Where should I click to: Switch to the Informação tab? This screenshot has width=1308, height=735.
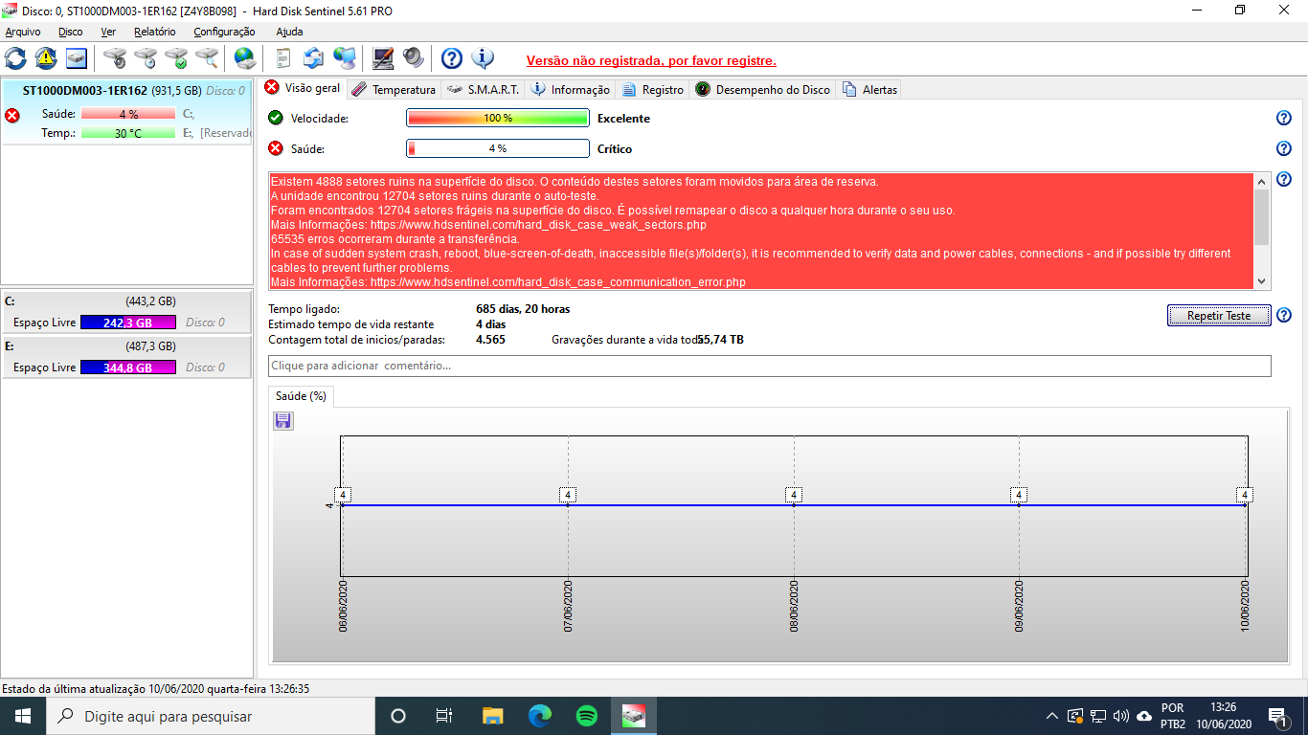pyautogui.click(x=571, y=89)
